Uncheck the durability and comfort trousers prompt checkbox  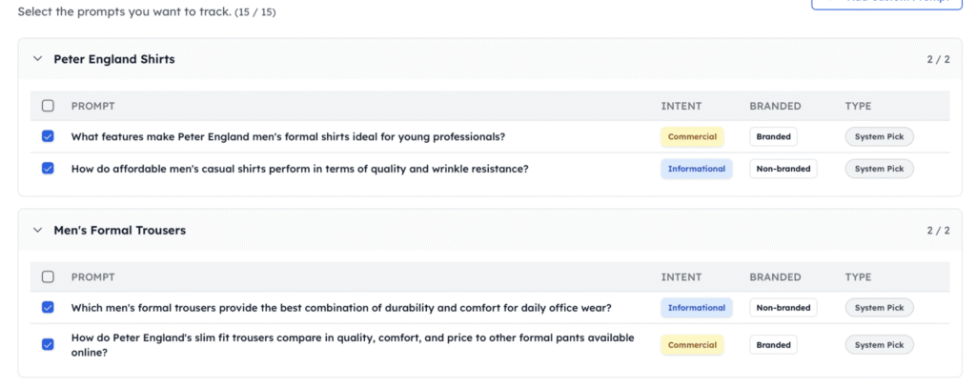[48, 308]
